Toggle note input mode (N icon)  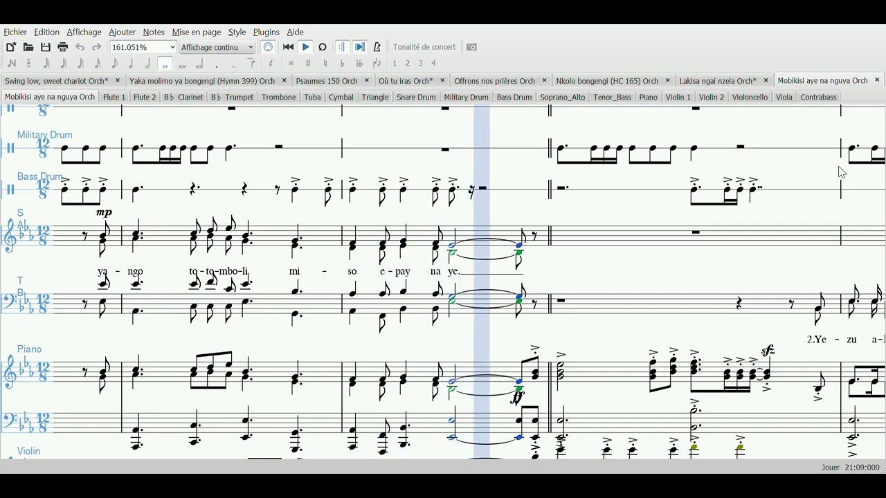click(x=11, y=64)
